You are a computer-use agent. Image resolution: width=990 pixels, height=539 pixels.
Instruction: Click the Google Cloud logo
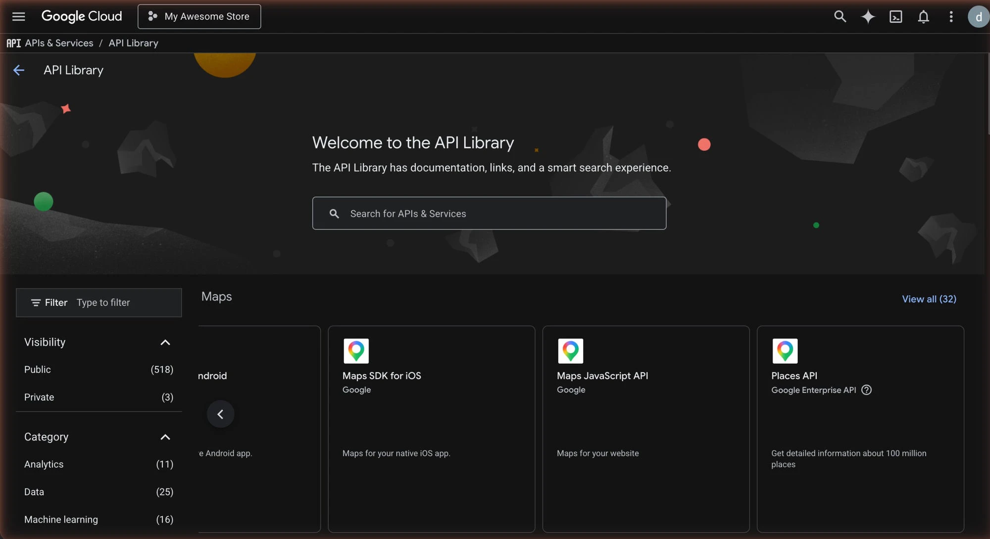click(82, 16)
